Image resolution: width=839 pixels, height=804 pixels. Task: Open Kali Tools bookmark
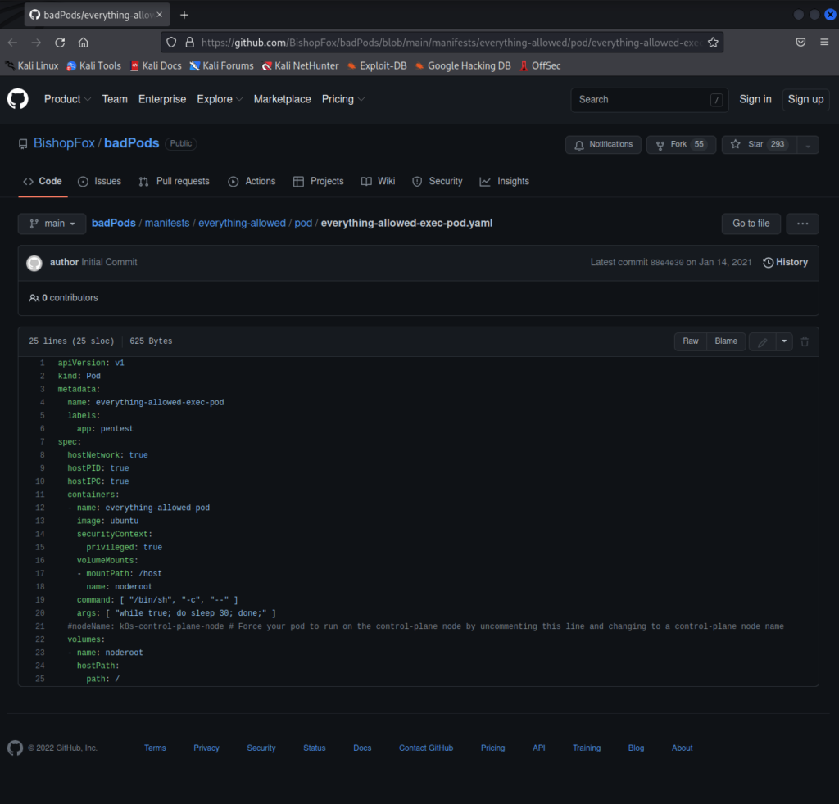tap(93, 65)
